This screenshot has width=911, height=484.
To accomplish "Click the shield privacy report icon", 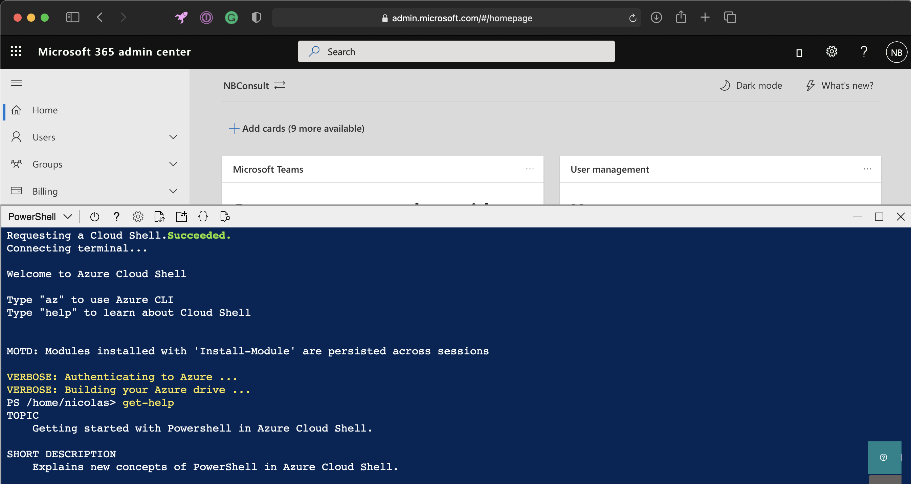I will pos(256,17).
